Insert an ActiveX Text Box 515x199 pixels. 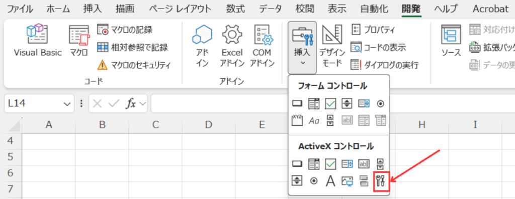tap(364, 163)
